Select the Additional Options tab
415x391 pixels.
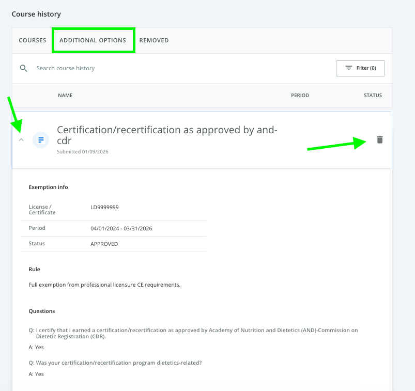click(93, 40)
